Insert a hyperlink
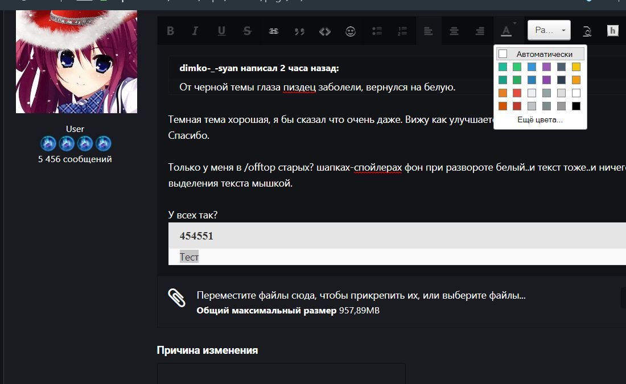Viewport: 626px width, 384px height. tap(273, 31)
